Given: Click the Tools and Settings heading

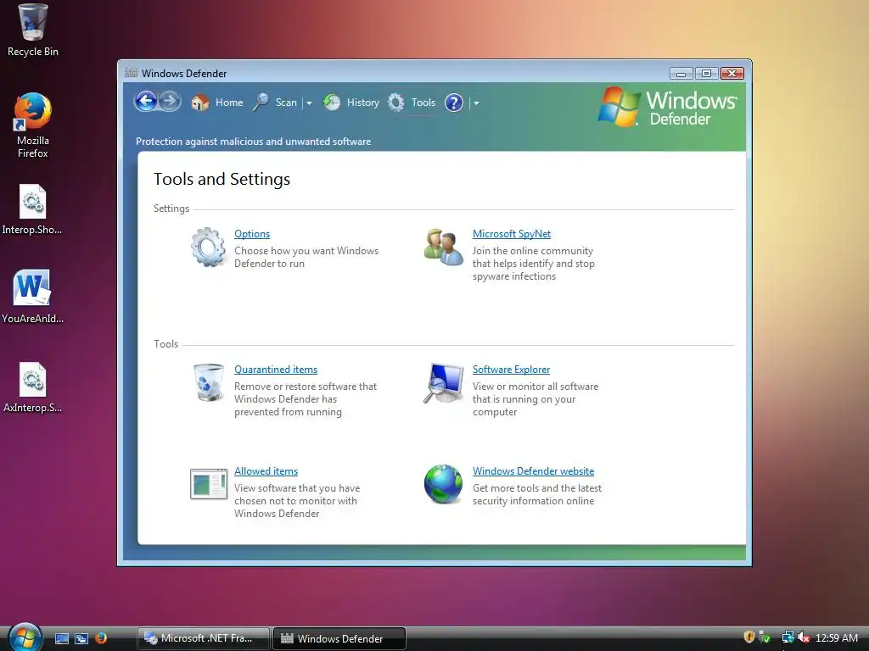Looking at the screenshot, I should (221, 179).
